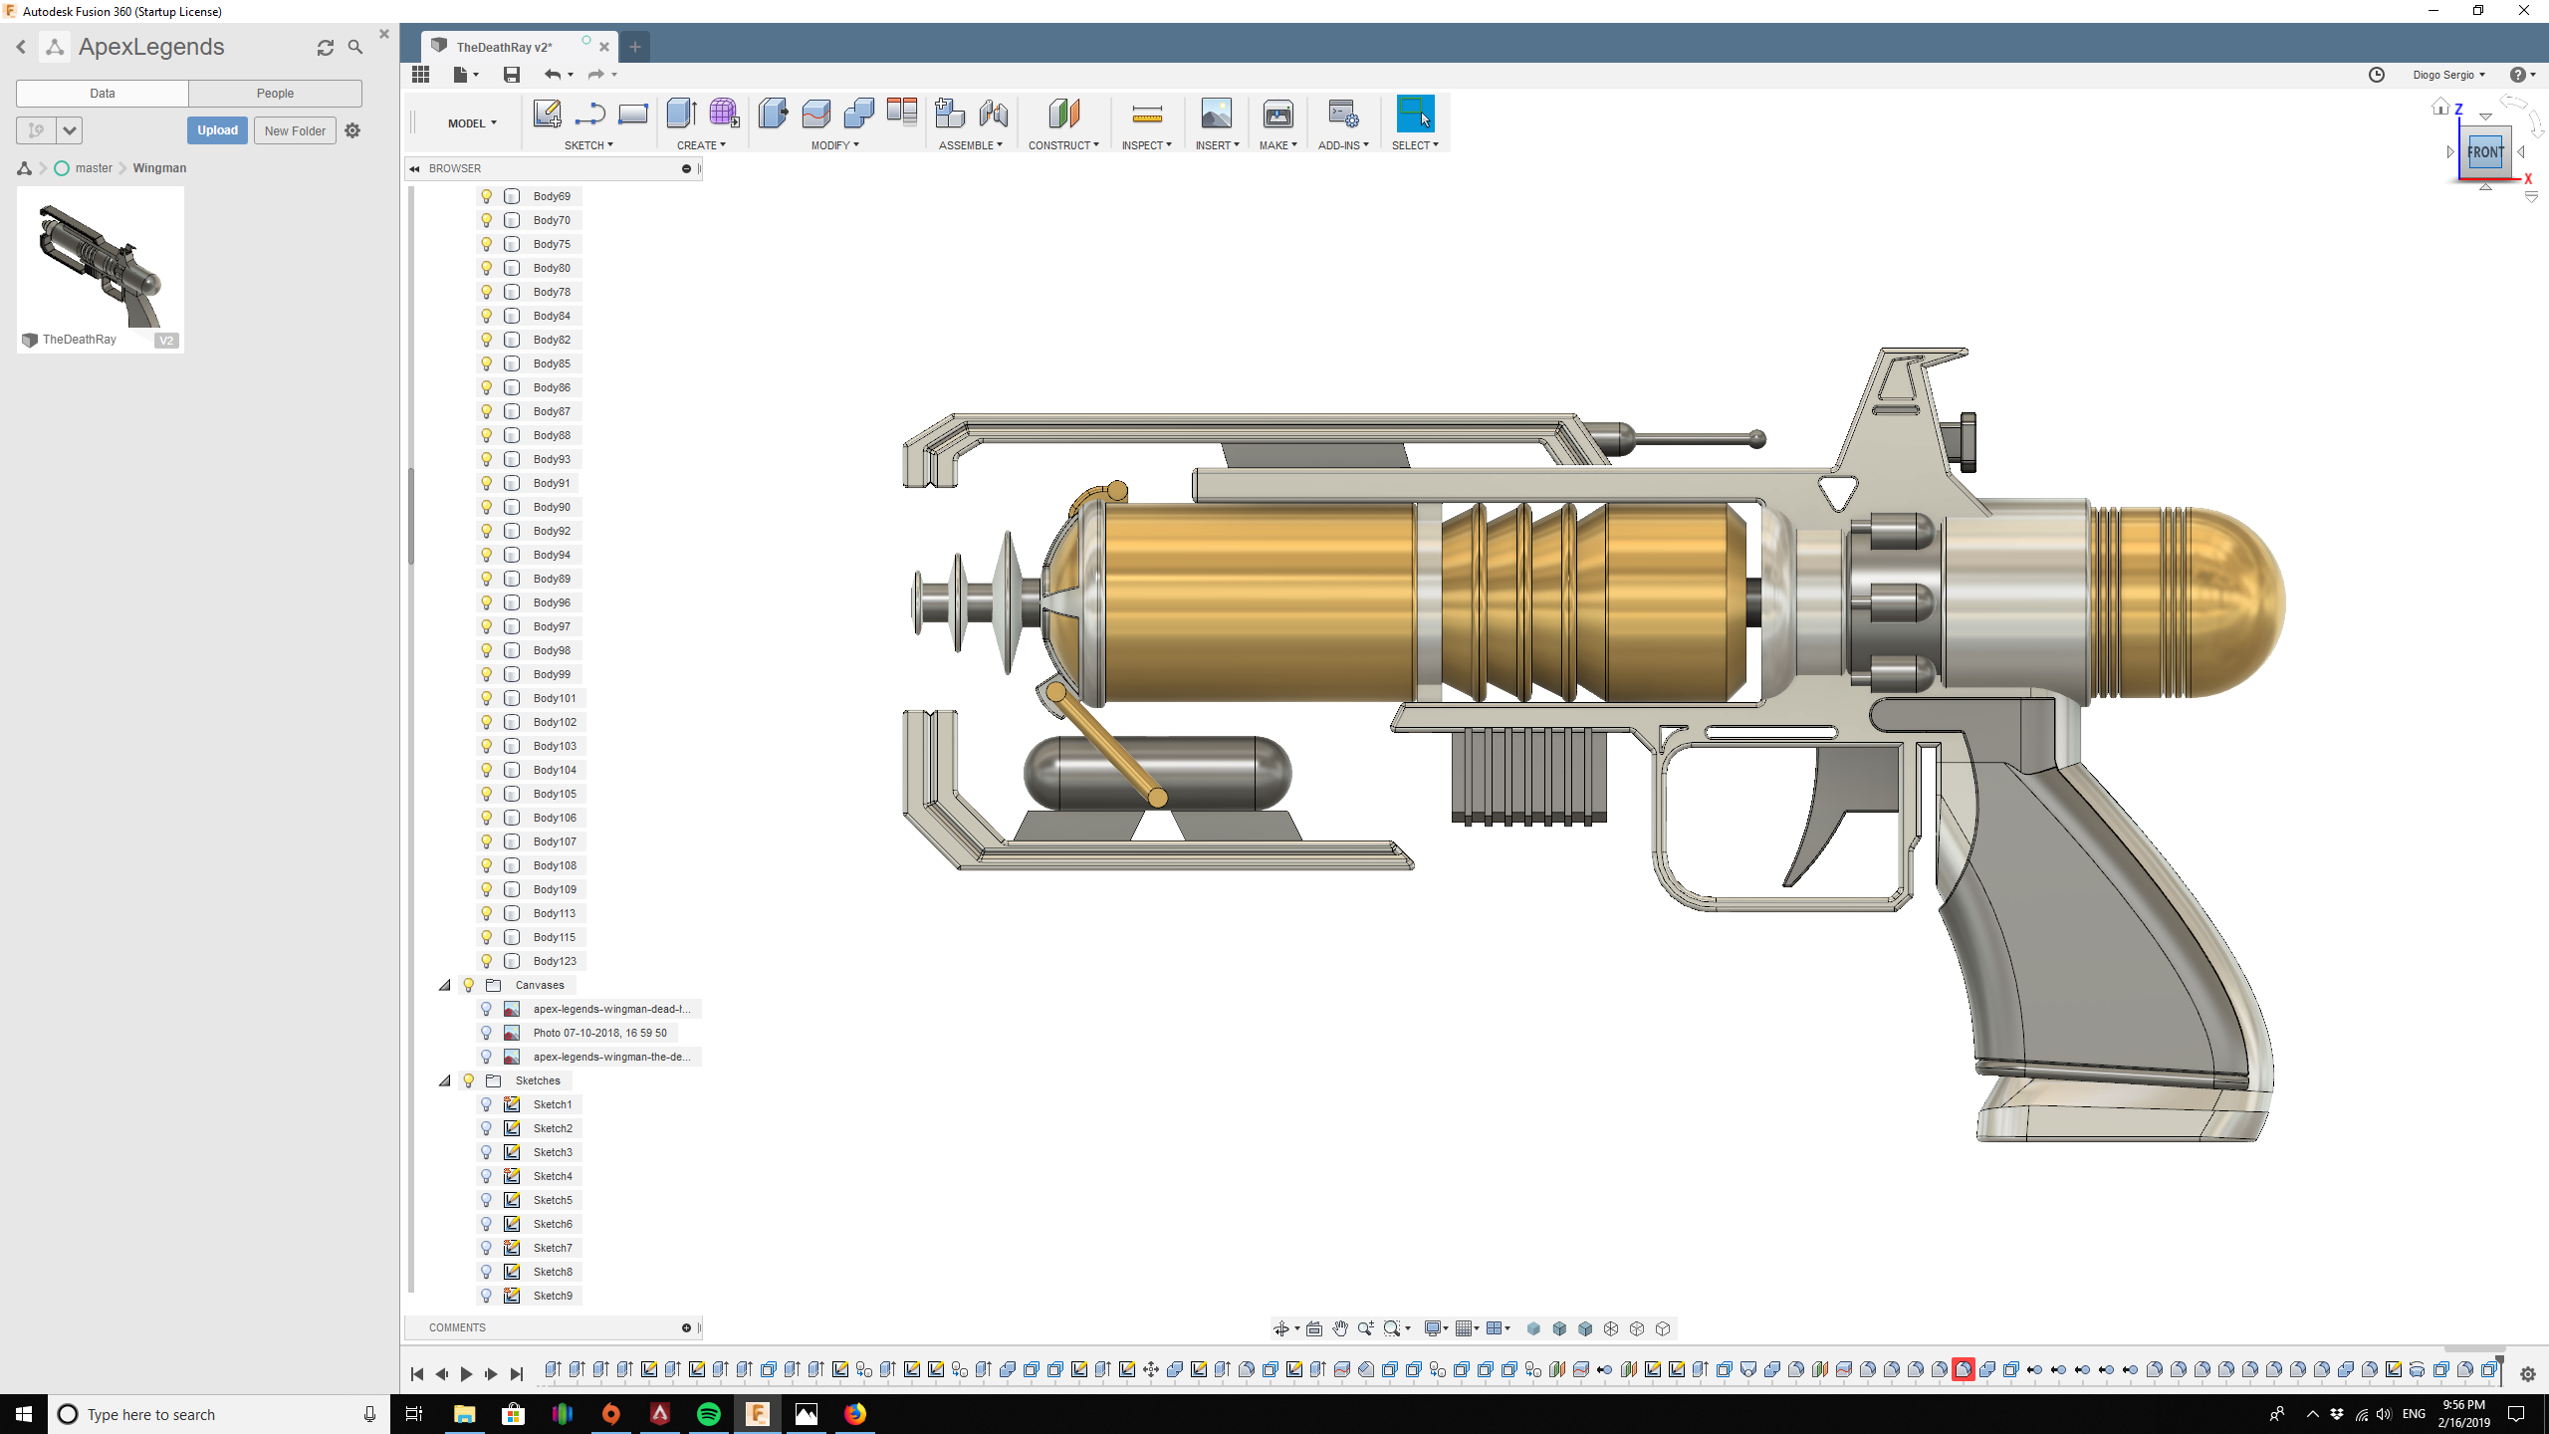Screen dimensions: 2549x1434
Task: Select the Measure inspect tool
Action: click(1147, 114)
